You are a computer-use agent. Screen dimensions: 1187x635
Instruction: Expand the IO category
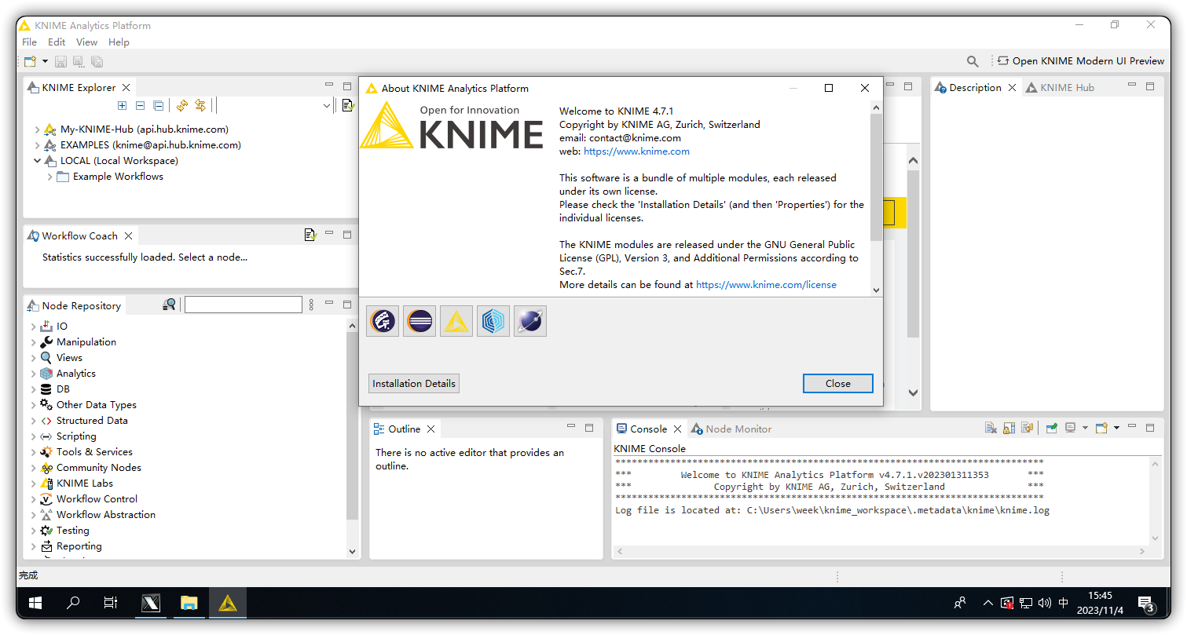[33, 327]
